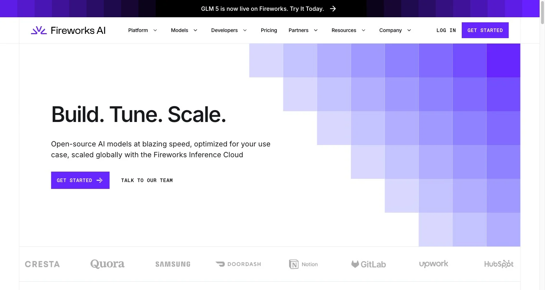The width and height of the screenshot is (545, 290).
Task: Click the GitLab logo
Action: (x=368, y=264)
